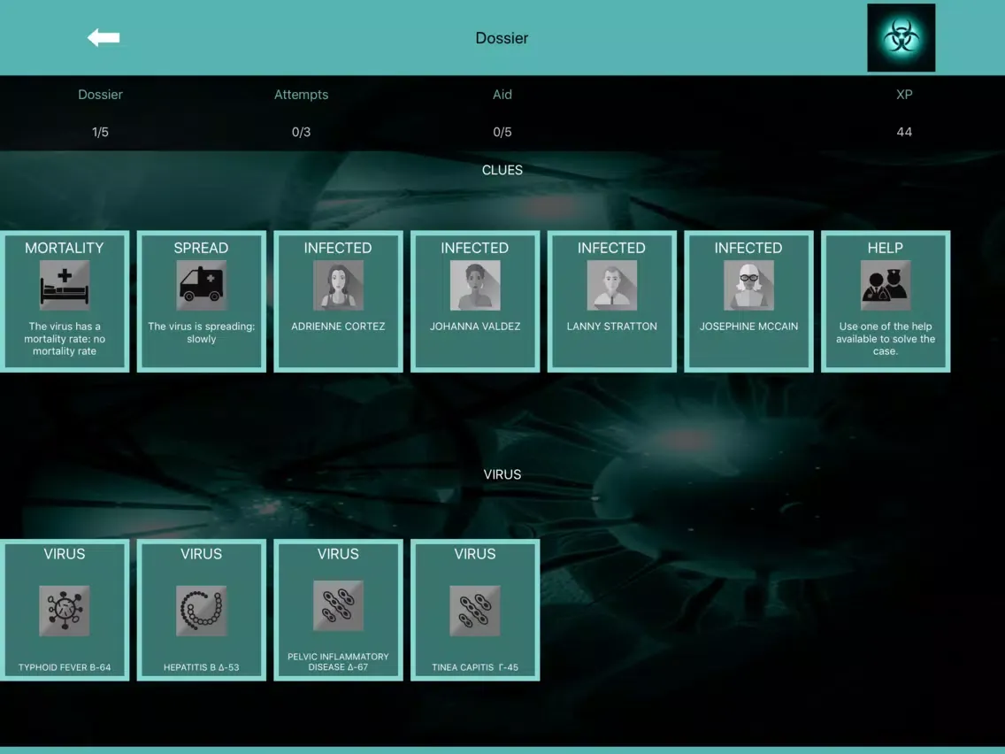Viewport: 1005px width, 754px height.
Task: Open the hospital bed Mortality icon
Action: click(64, 285)
